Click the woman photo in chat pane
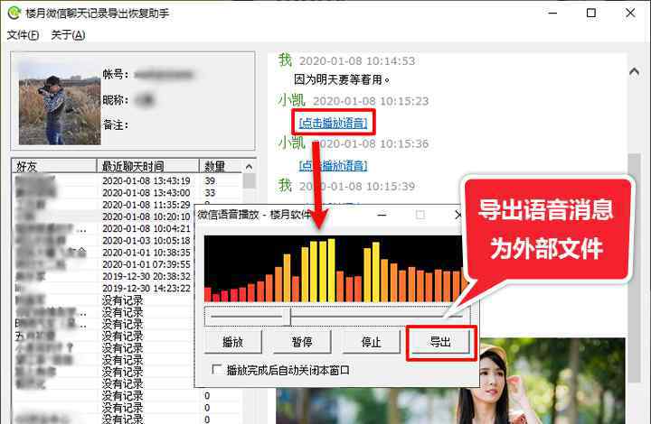 (552, 381)
